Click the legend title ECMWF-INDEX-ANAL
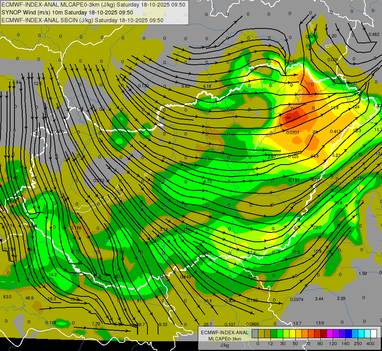This screenshot has width=382, height=351. tap(224, 333)
